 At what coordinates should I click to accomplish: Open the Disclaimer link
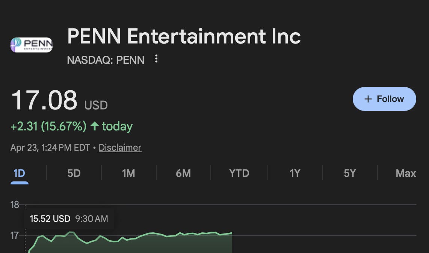click(x=119, y=147)
